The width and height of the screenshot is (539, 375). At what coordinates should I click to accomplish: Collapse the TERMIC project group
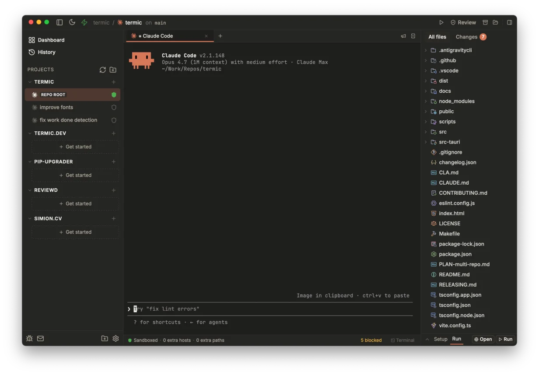coord(30,82)
